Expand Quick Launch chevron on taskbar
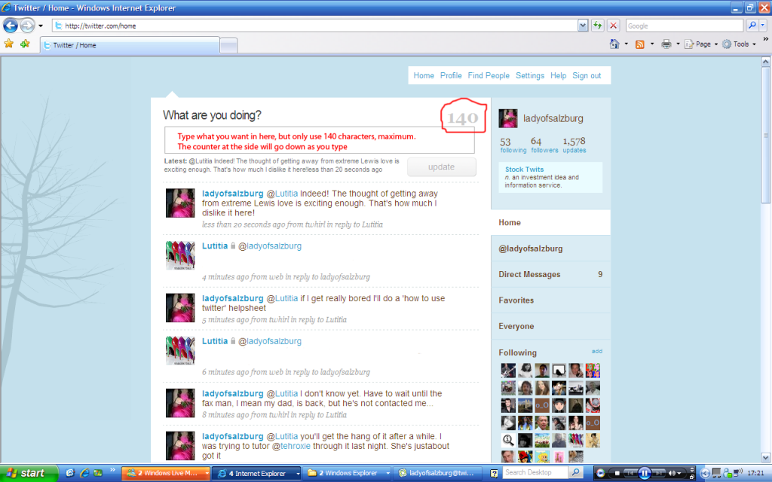Screen dimensions: 772x482 point(112,471)
